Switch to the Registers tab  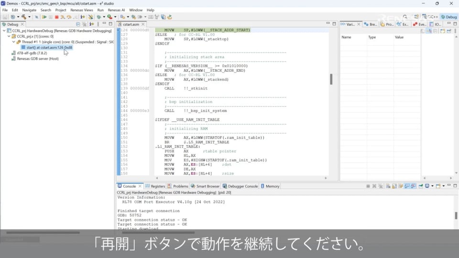[x=155, y=186]
